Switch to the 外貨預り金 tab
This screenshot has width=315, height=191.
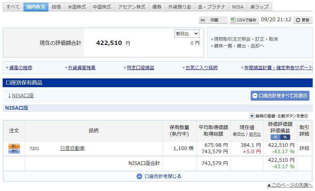click(180, 7)
